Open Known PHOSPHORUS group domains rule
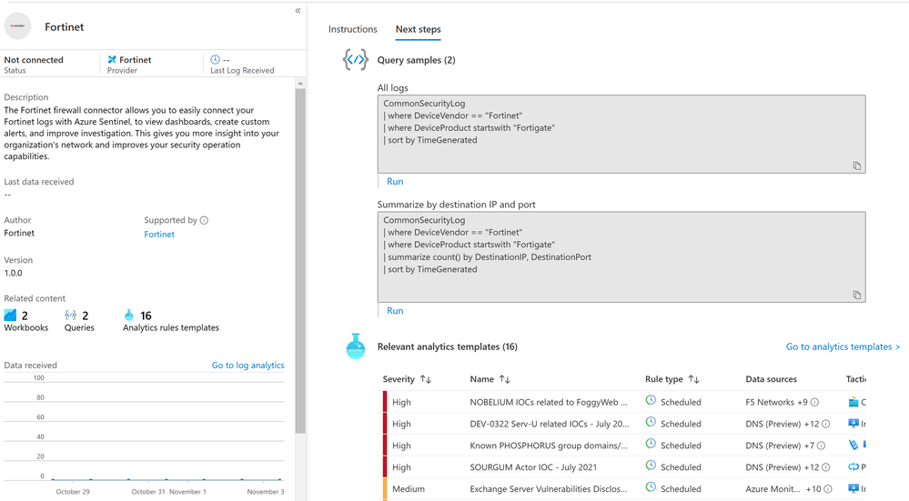The width and height of the screenshot is (909, 501). click(549, 446)
